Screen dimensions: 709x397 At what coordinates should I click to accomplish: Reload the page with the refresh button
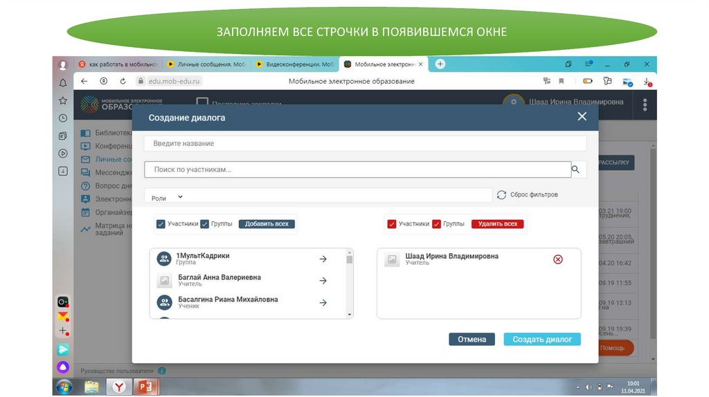[x=123, y=81]
